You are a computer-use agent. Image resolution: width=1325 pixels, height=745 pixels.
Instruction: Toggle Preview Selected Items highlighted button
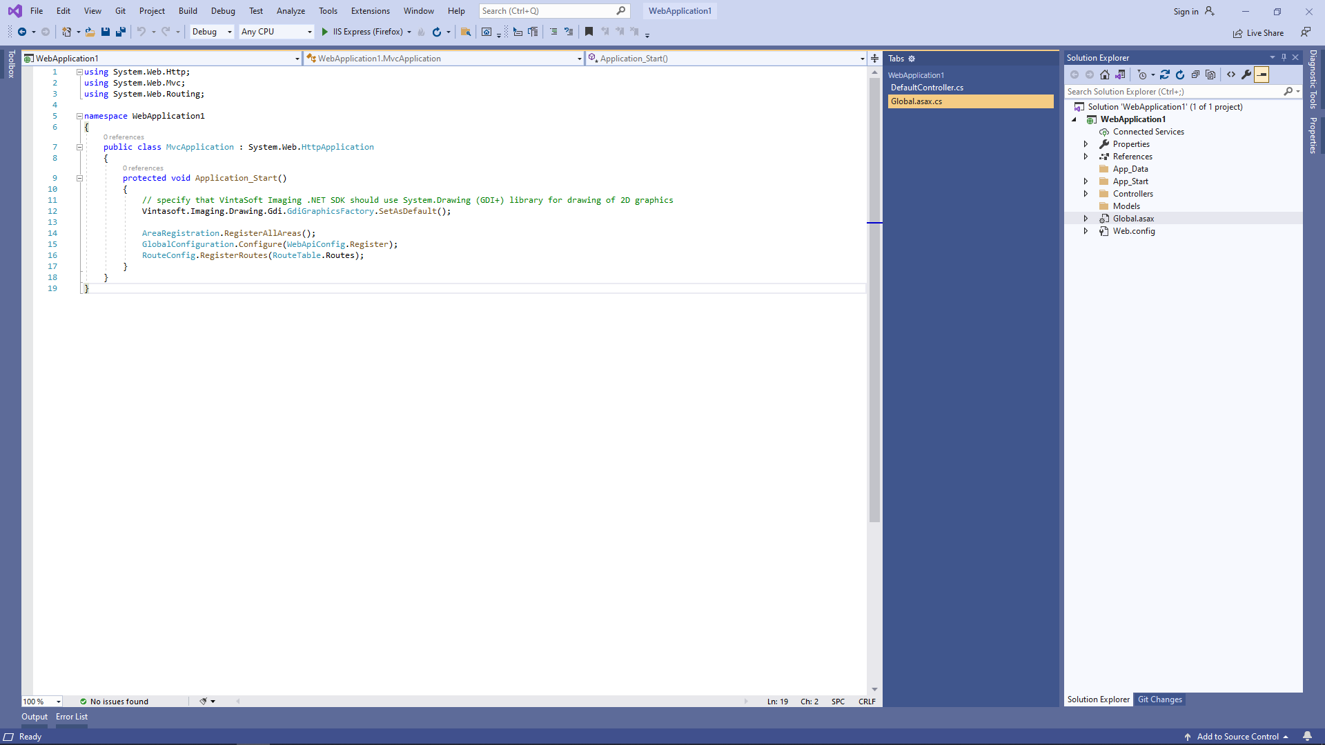pyautogui.click(x=1262, y=74)
